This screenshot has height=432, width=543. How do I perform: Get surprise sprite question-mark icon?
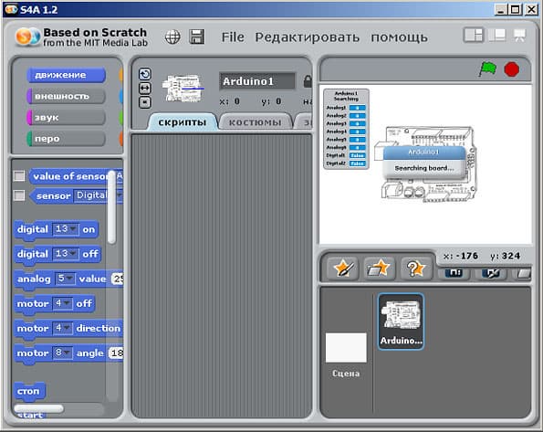pyautogui.click(x=416, y=269)
